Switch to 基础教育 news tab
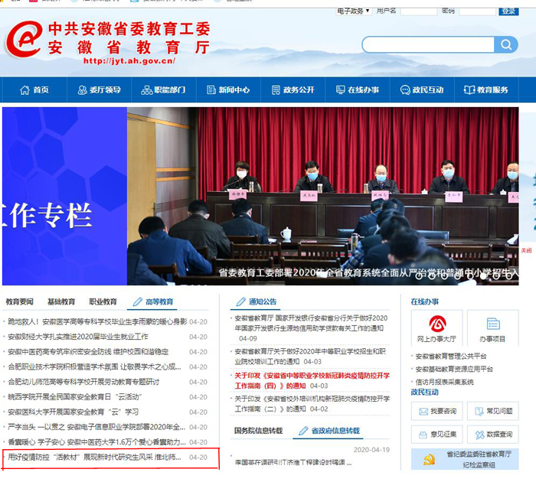The image size is (536, 479). pyautogui.click(x=61, y=302)
